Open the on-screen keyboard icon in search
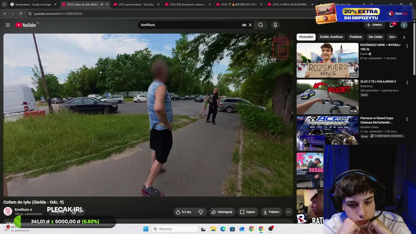 tap(244, 25)
